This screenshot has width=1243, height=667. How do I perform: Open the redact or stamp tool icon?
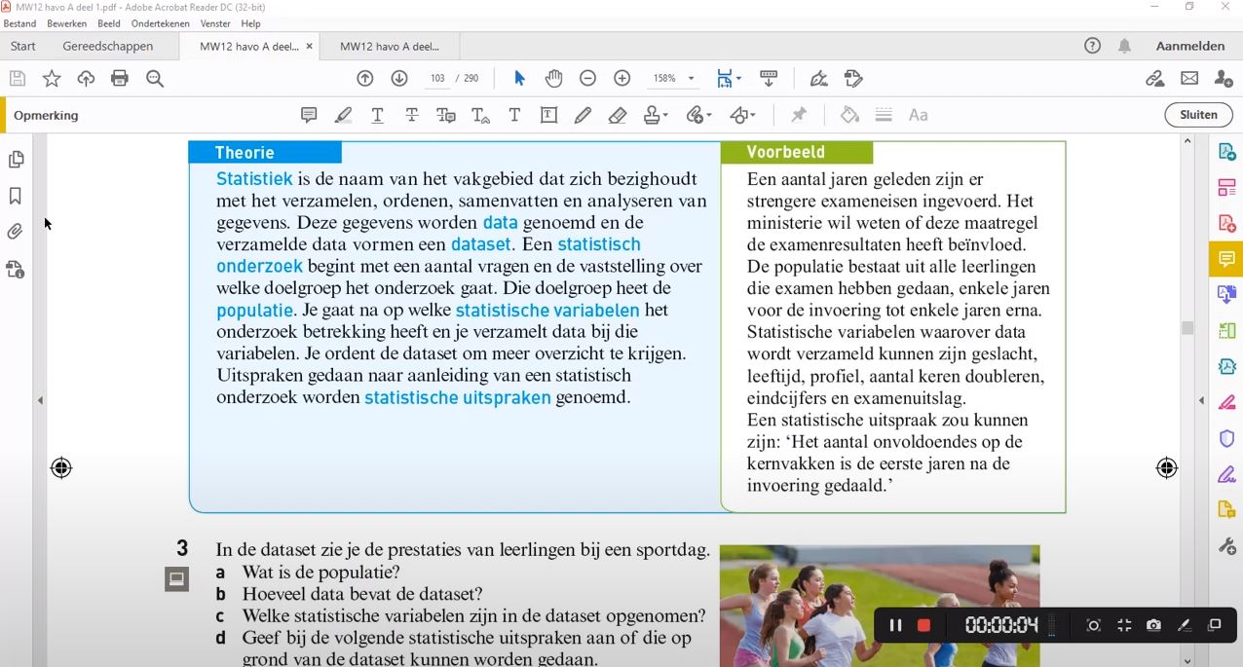[853, 78]
